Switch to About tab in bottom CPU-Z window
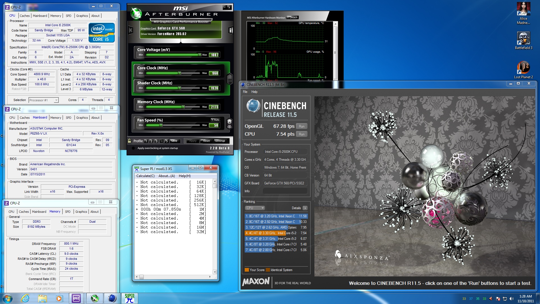The width and height of the screenshot is (540, 304). 94,212
